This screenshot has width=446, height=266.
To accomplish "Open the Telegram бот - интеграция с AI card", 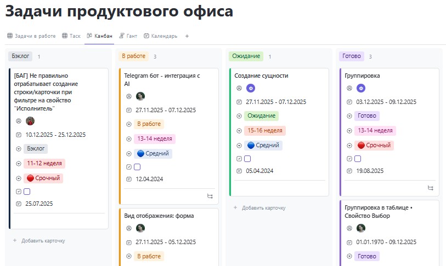I will [162, 80].
